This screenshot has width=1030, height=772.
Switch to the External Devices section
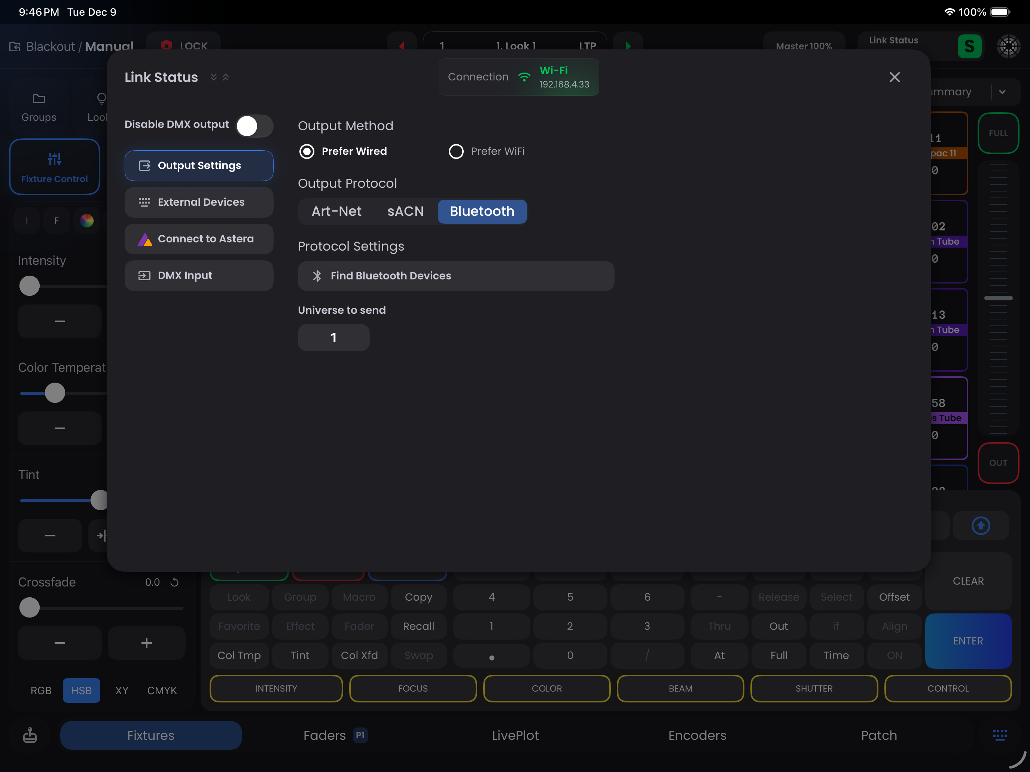[x=199, y=202]
